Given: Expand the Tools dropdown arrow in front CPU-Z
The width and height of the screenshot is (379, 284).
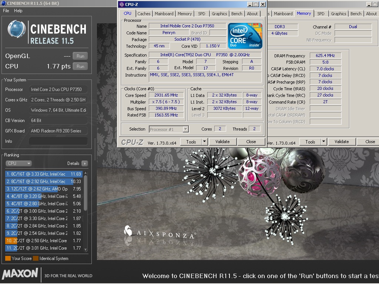Looking at the screenshot, I should pyautogui.click(x=204, y=142).
